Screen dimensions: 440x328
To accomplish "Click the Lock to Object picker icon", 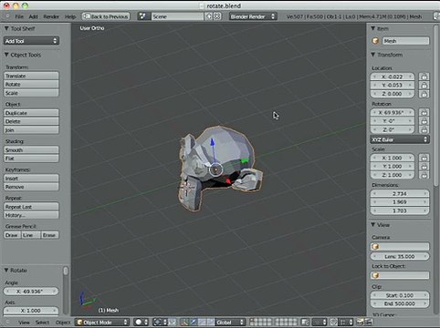I will click(375, 275).
